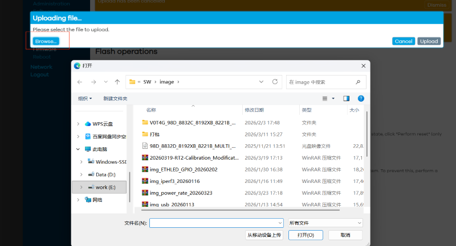Toggle the preview pane icon

click(x=346, y=98)
